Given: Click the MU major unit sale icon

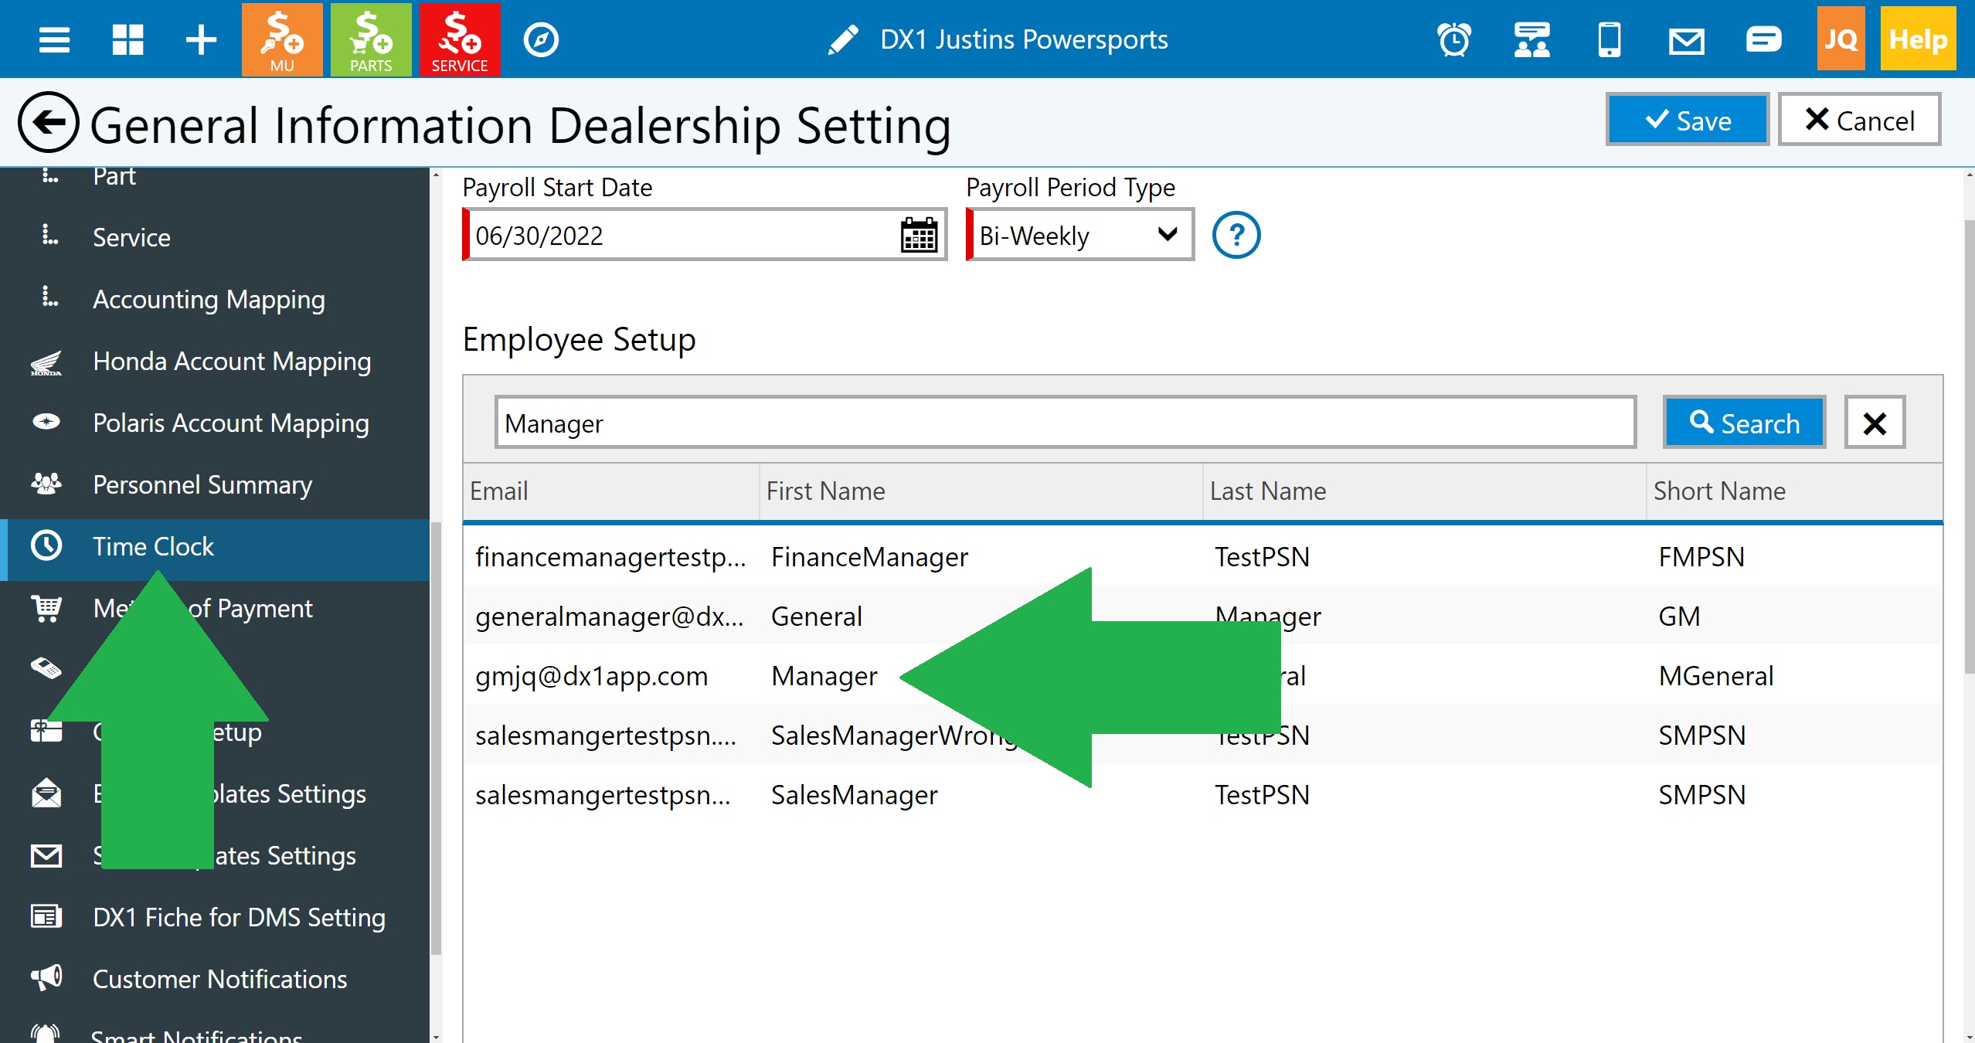Looking at the screenshot, I should pyautogui.click(x=282, y=39).
